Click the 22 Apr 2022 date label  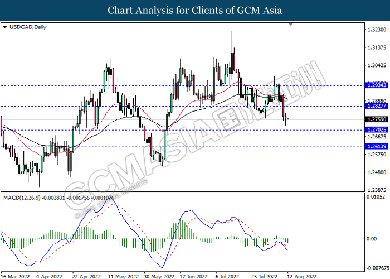86,276
